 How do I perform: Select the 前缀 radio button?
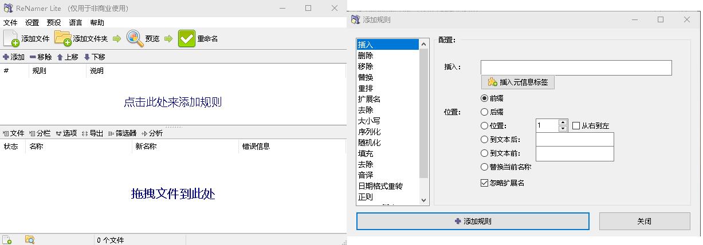click(x=485, y=98)
